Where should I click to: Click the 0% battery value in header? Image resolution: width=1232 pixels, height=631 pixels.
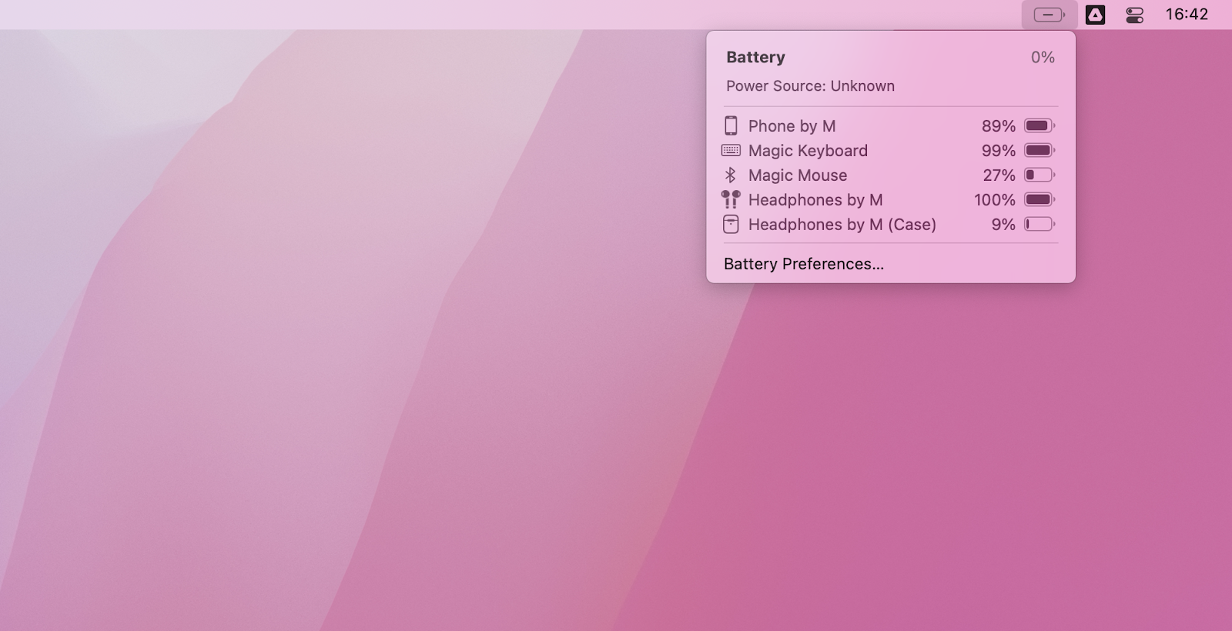(x=1043, y=58)
